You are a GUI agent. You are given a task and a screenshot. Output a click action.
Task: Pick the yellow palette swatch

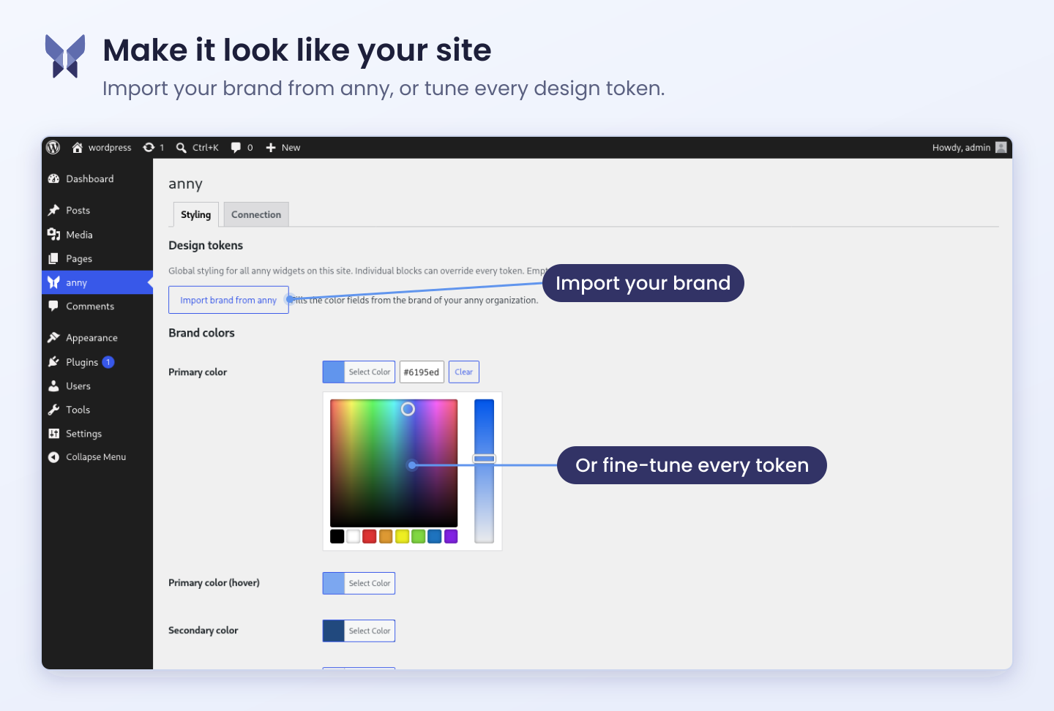pos(402,536)
